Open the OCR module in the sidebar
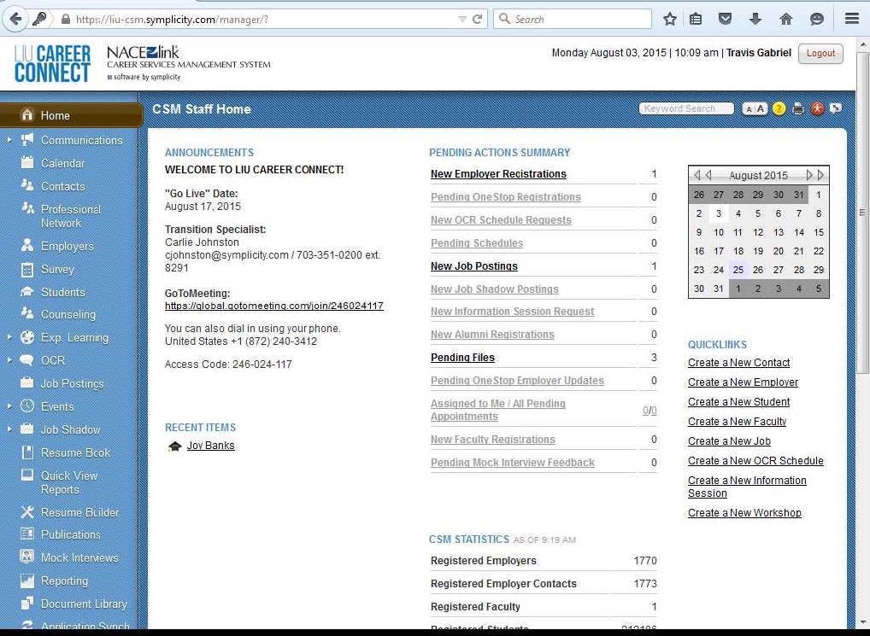 pos(53,360)
